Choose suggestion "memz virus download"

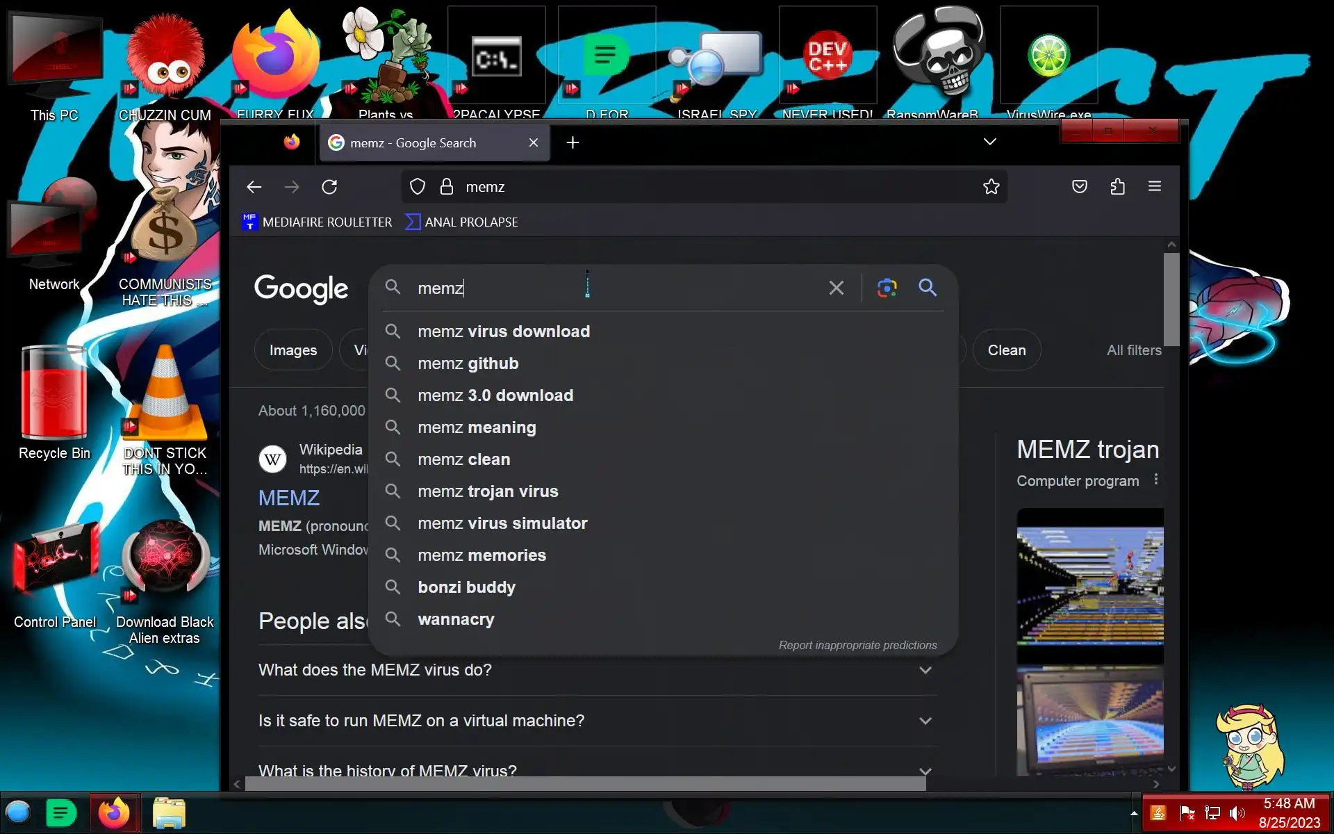503,332
